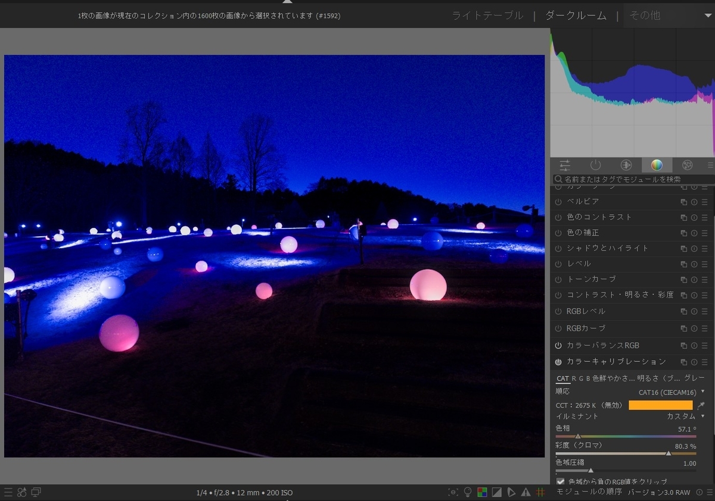This screenshot has height=501, width=715.
Task: Show only active modules group
Action: pos(596,165)
